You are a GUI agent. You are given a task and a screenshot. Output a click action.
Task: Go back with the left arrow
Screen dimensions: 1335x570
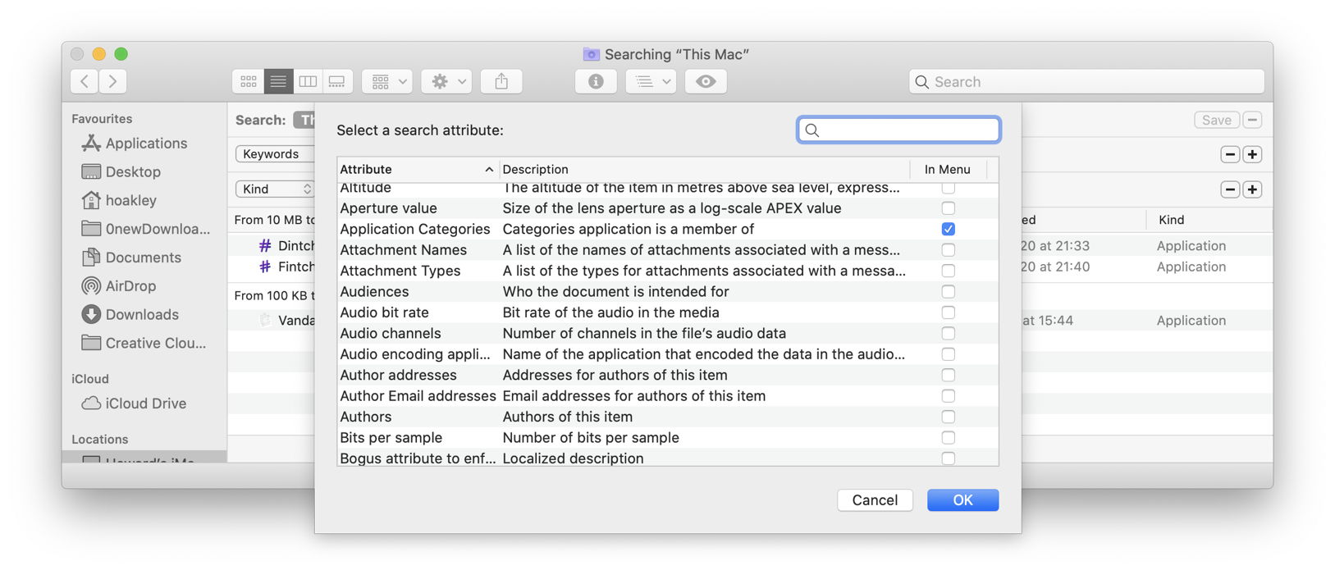(85, 81)
